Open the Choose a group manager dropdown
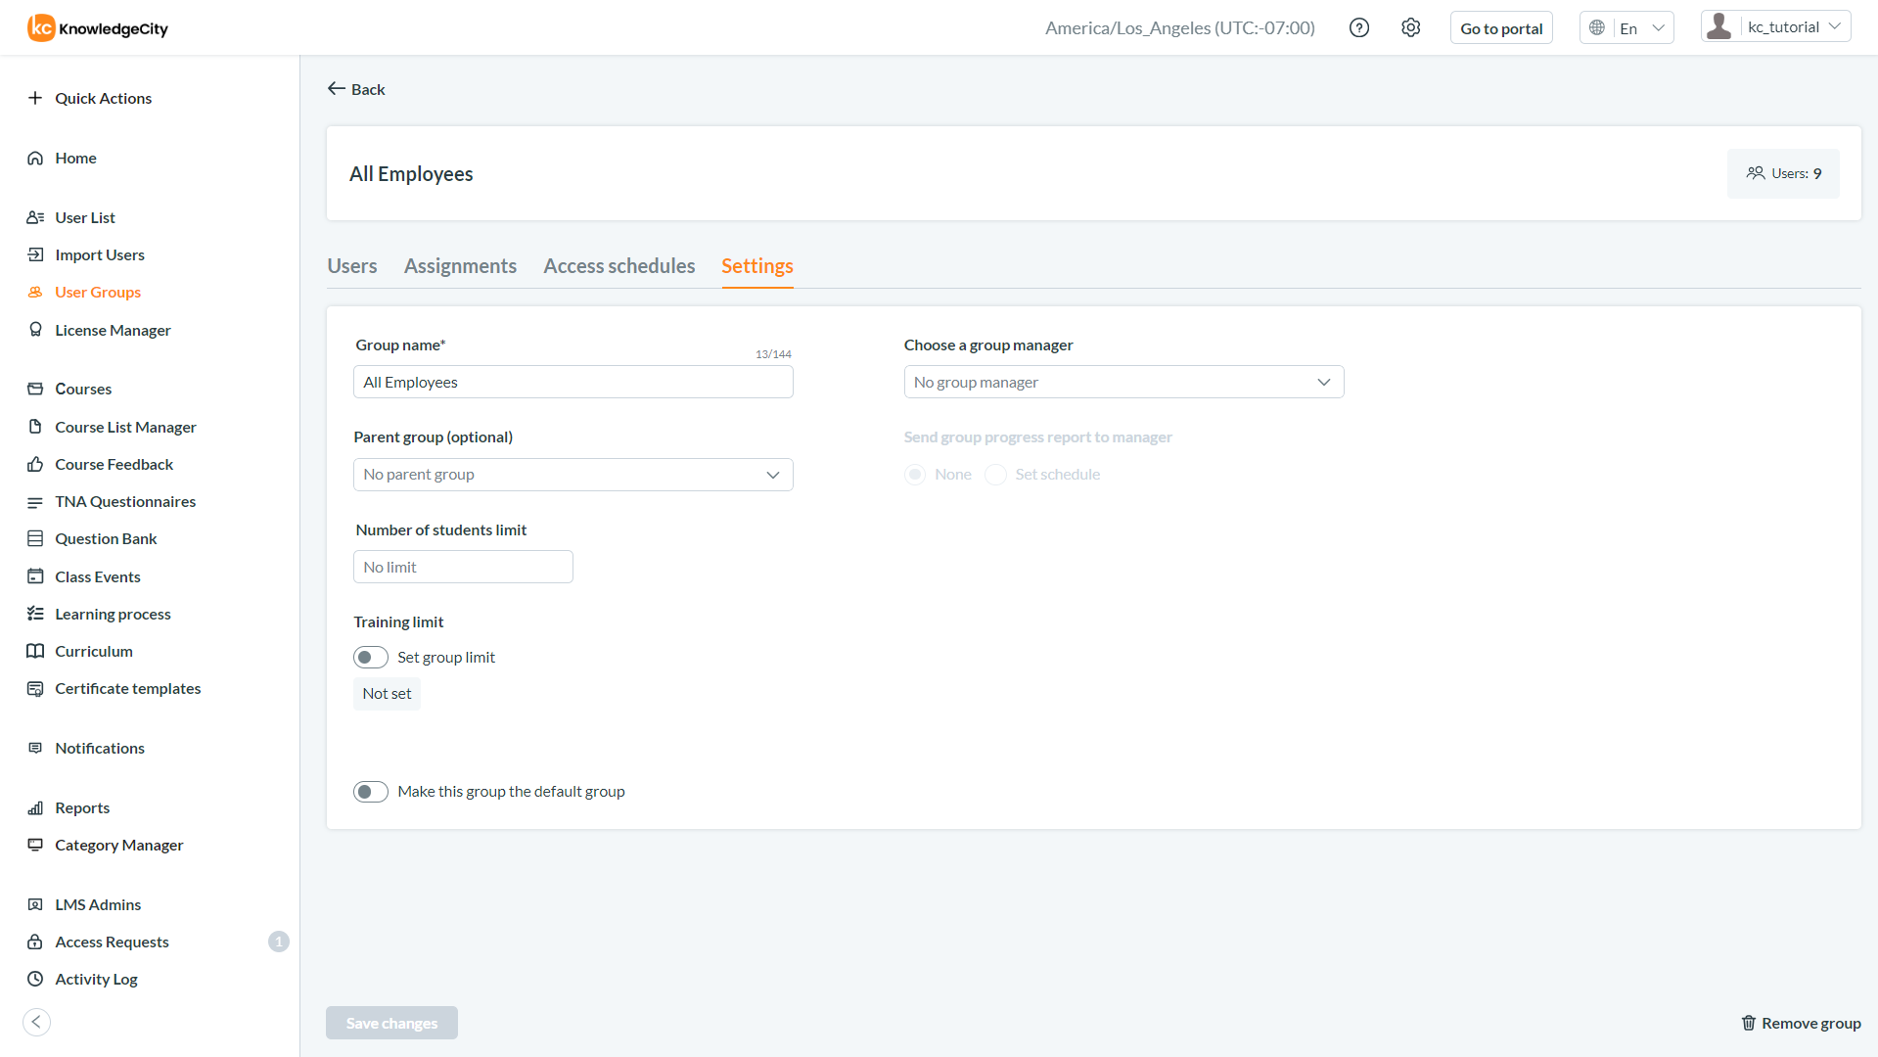1878x1057 pixels. [1123, 382]
